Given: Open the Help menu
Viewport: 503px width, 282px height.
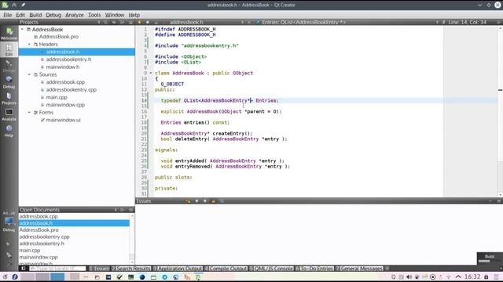Looking at the screenshot, I should coord(134,15).
